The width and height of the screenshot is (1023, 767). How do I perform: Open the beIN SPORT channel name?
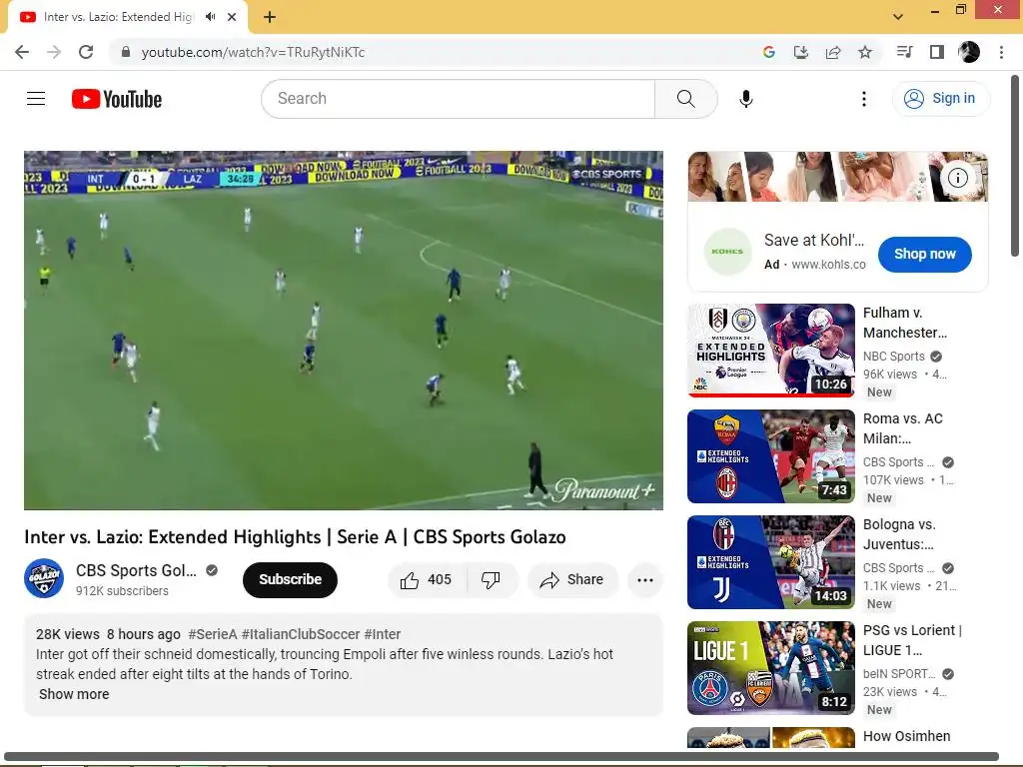(899, 674)
